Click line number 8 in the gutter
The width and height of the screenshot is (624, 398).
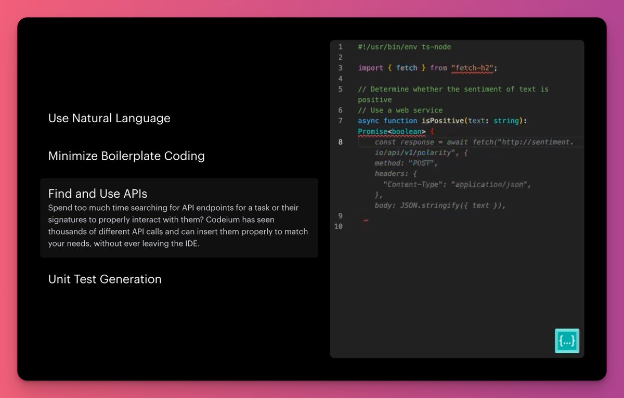(340, 142)
